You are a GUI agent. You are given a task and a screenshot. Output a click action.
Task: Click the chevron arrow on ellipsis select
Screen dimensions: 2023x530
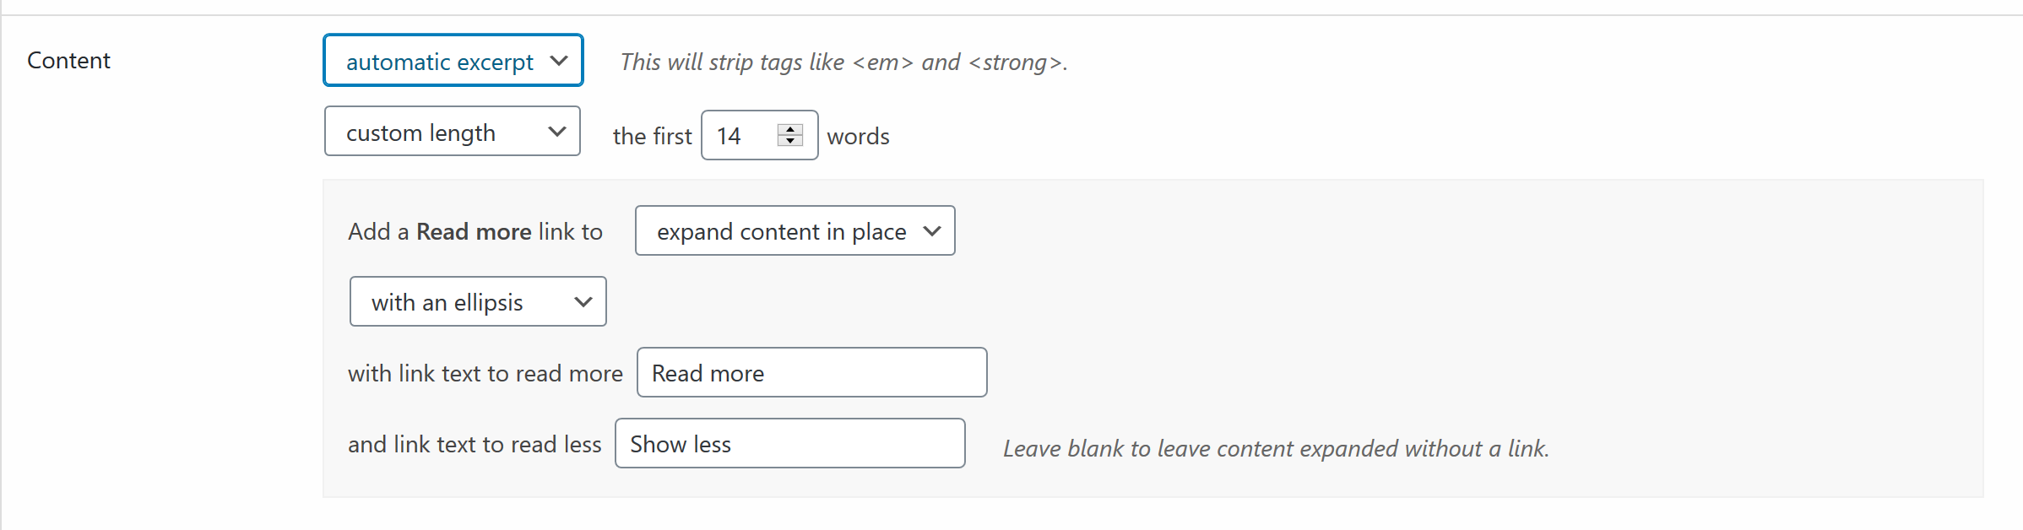[x=583, y=302]
